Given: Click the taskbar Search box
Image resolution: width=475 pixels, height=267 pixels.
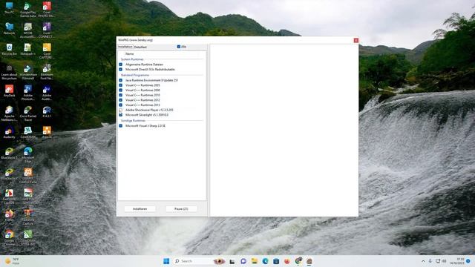Looking at the screenshot, I should click(200, 261).
